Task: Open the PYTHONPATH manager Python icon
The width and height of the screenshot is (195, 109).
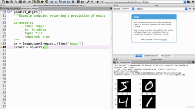Action: pyautogui.click(x=92, y=2)
